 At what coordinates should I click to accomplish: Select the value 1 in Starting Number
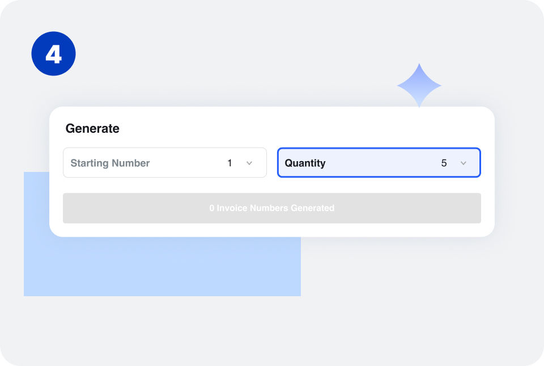[x=229, y=163]
